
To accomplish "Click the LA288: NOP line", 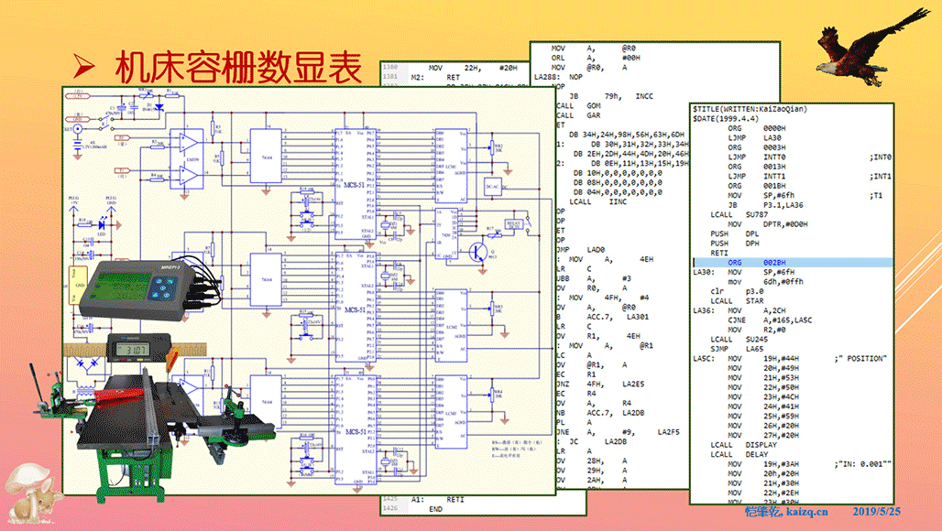I will click(x=558, y=78).
